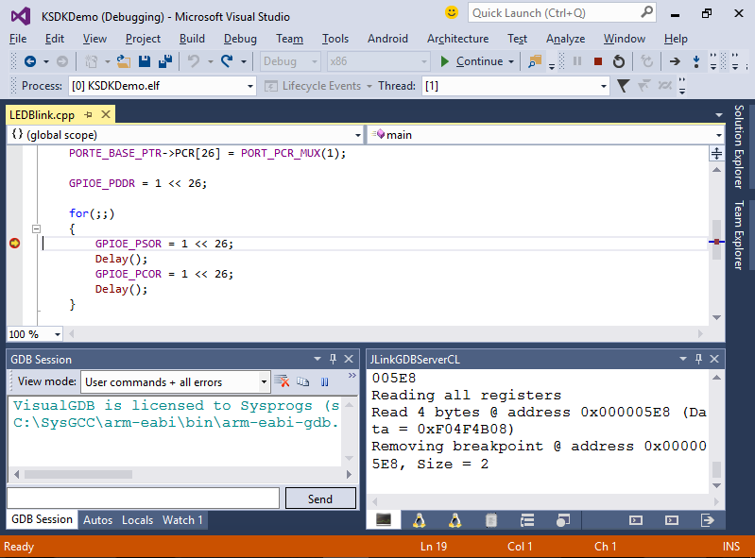Click the Save All icon

tap(165, 61)
